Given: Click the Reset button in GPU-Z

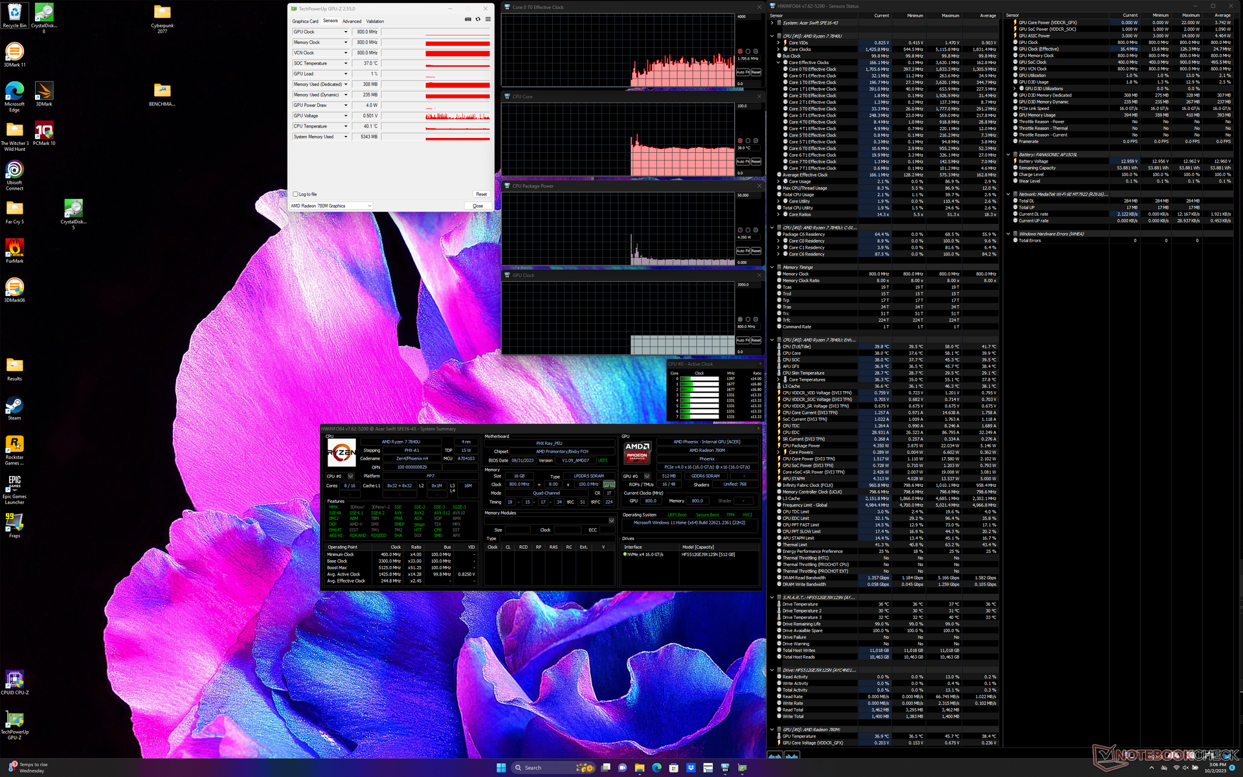Looking at the screenshot, I should (x=481, y=194).
